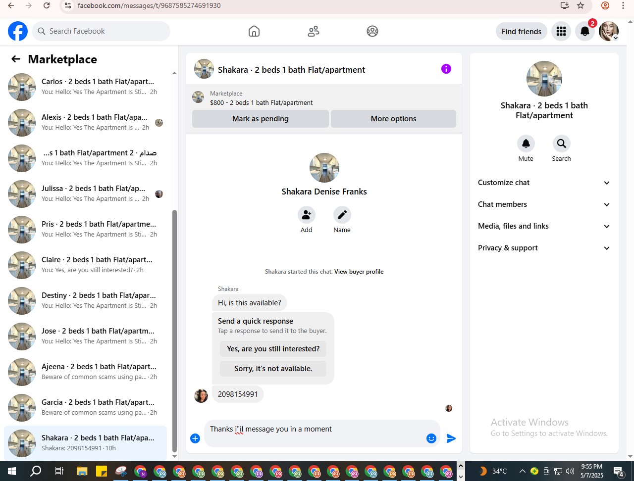Open Ajeena conversation
Viewport: 634px width, 481px height.
click(86, 372)
